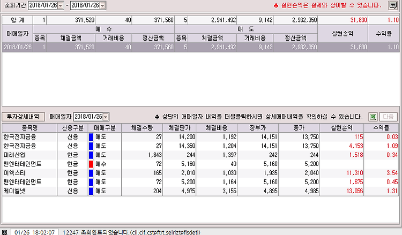Viewport: 402px width, 235px height.
Task: Open the end date dropdown of 조회기간
Action: (102, 5)
